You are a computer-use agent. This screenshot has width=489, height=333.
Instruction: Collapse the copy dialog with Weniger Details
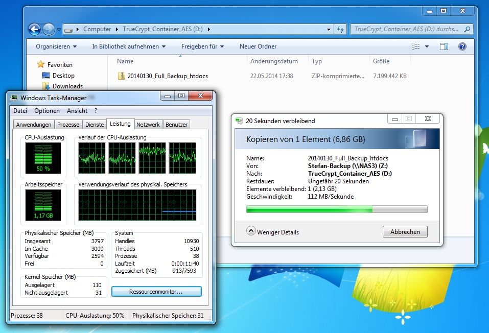coord(272,232)
